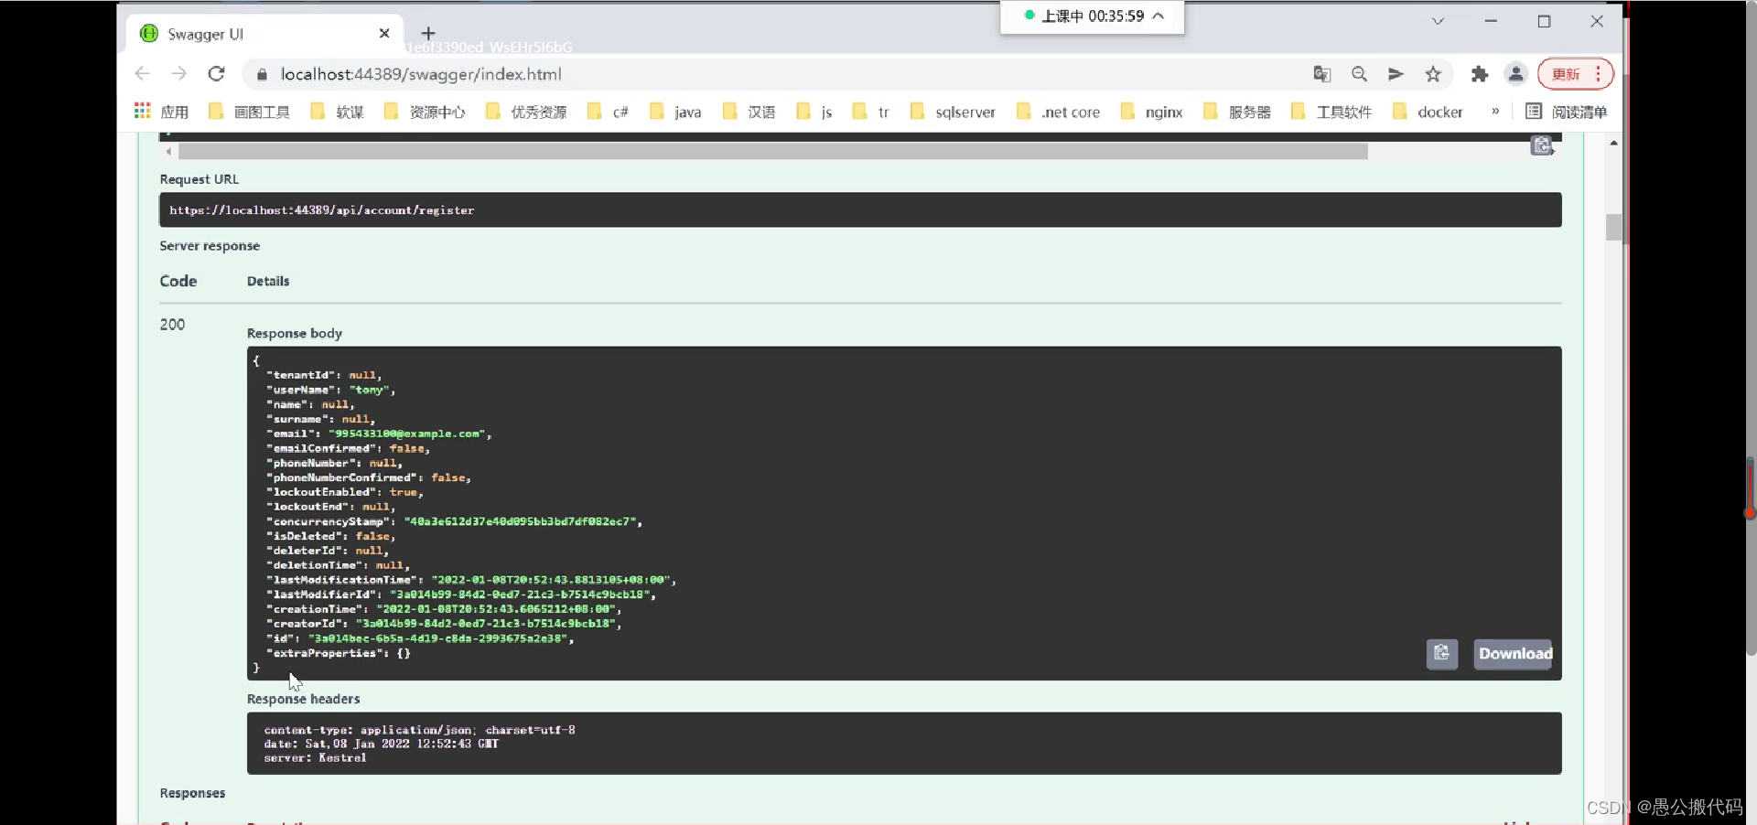Viewport: 1757px width, 825px height.
Task: Click the "userName": "tony" line
Action: coord(330,390)
